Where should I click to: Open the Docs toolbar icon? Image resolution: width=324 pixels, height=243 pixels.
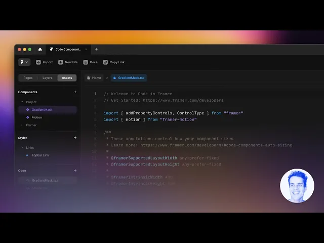coord(86,62)
